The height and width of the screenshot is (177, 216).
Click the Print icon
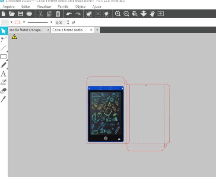29,14
